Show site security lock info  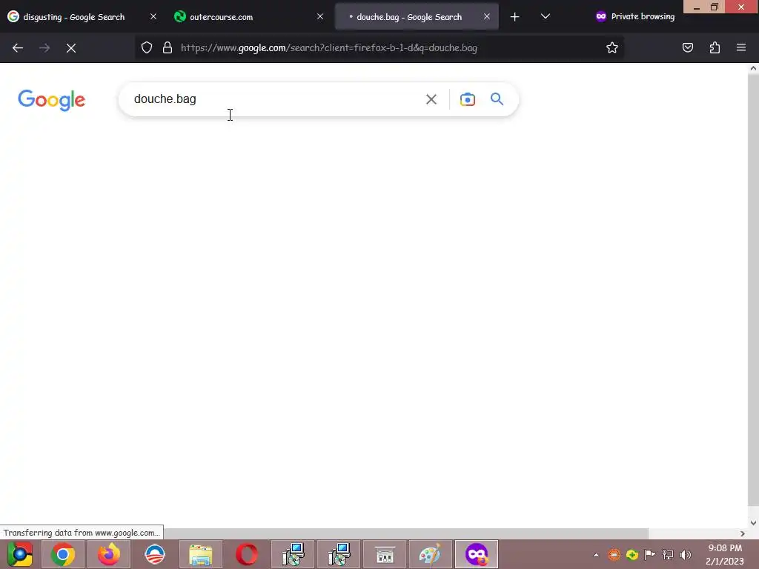click(168, 47)
